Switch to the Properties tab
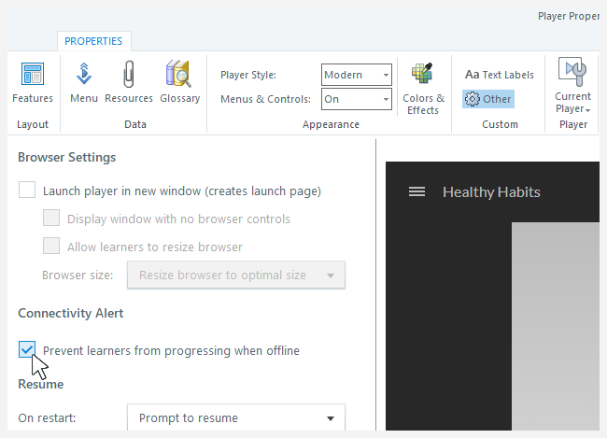This screenshot has height=438, width=607. 93,41
